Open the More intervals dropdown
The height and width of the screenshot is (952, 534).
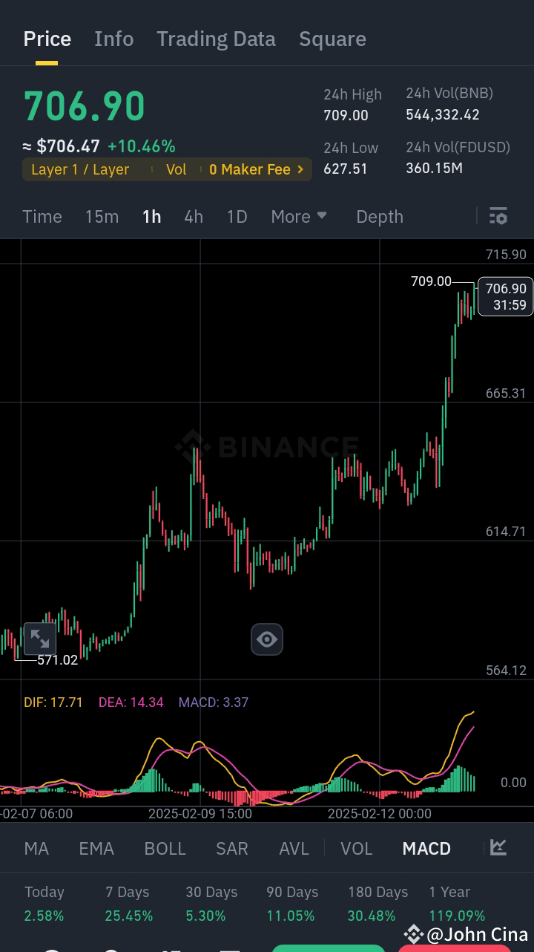[299, 216]
